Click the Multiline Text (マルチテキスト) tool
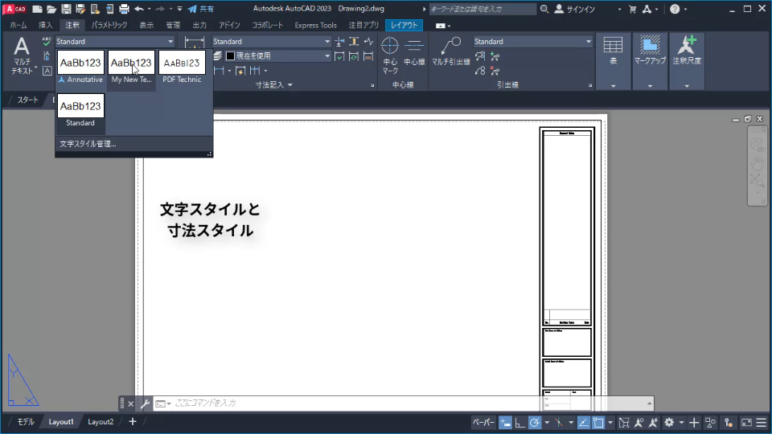This screenshot has height=434, width=772. click(x=22, y=55)
